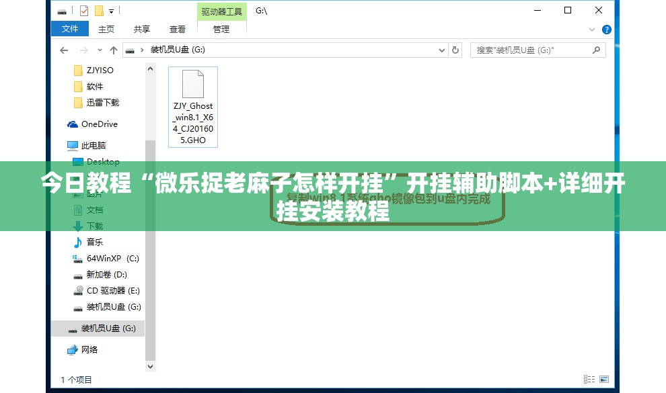Click the OneDrive cloud icon
The width and height of the screenshot is (666, 393).
pos(73,124)
